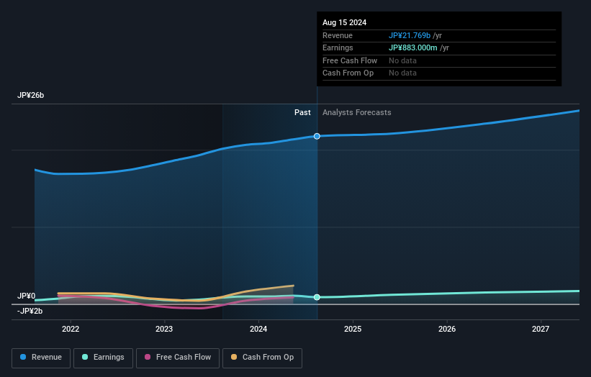The image size is (591, 377).
Task: Click the JP¥26b y-axis label
Action: click(x=30, y=95)
